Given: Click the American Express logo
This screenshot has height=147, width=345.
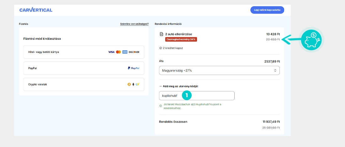Looking at the screenshot, I should pyautogui.click(x=125, y=52).
